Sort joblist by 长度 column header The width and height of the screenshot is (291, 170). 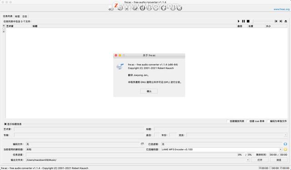[256, 26]
